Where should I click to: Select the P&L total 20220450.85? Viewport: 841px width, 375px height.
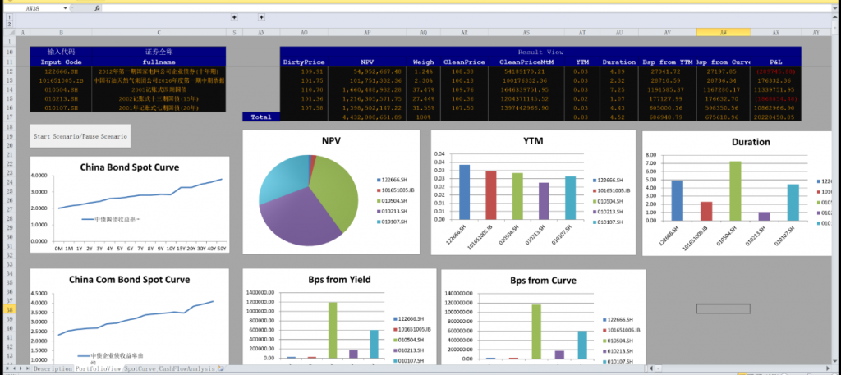tap(775, 117)
